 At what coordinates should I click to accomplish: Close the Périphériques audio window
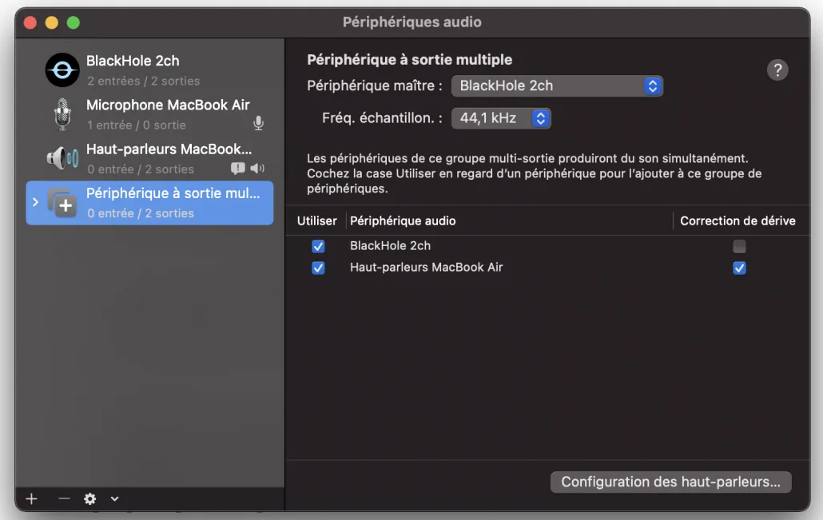coord(30,22)
